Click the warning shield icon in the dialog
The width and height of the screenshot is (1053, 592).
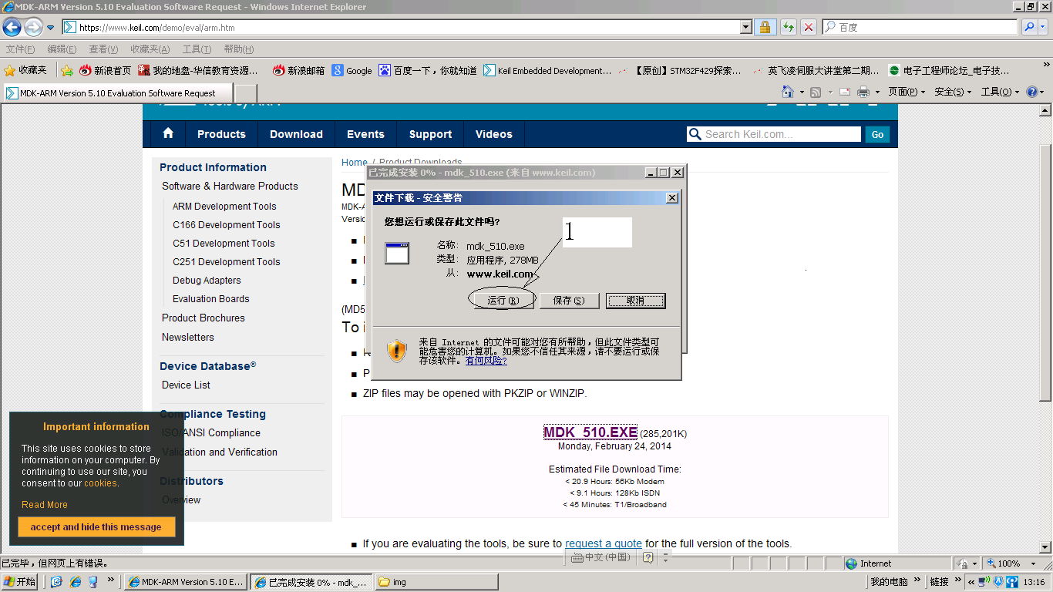point(396,351)
